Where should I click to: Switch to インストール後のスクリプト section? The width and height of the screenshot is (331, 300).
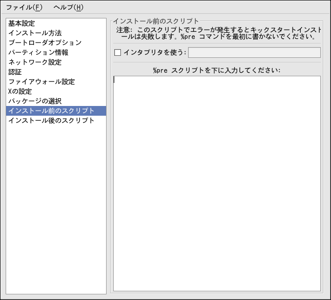coord(51,121)
